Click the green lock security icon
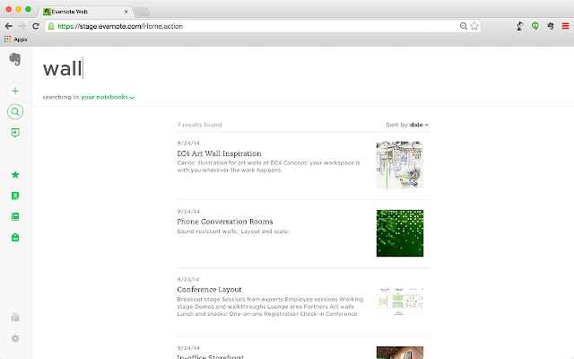Screen dimensions: 574x359 click(51, 26)
